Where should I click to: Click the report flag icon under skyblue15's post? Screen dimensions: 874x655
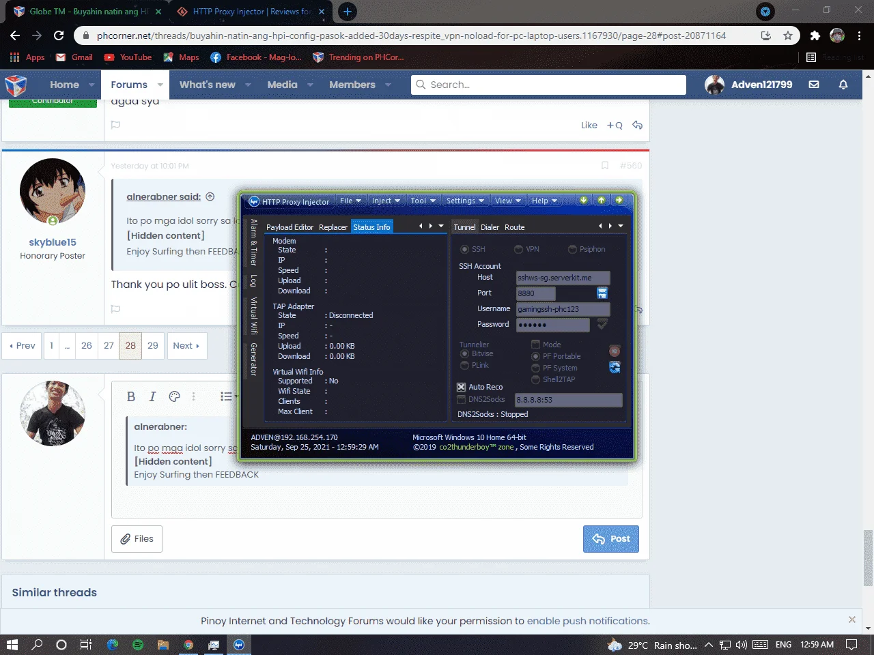(x=115, y=309)
